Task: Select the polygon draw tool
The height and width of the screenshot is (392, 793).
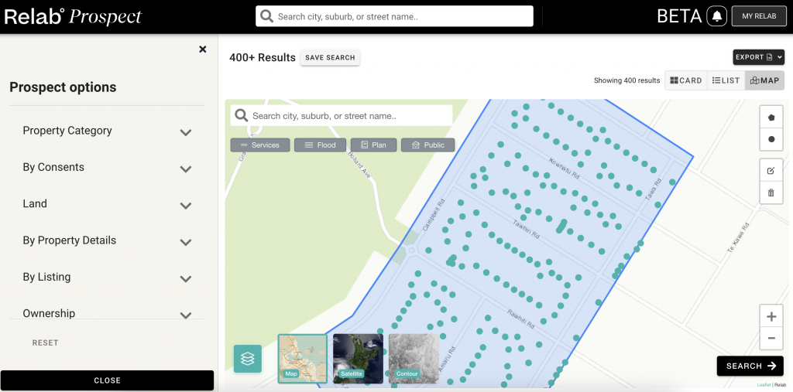Action: point(771,118)
